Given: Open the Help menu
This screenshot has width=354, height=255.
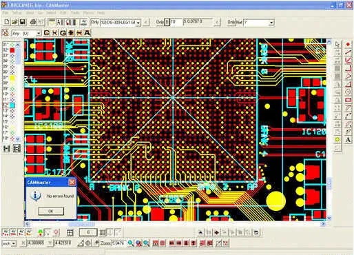Looking at the screenshot, I should pyautogui.click(x=101, y=13).
